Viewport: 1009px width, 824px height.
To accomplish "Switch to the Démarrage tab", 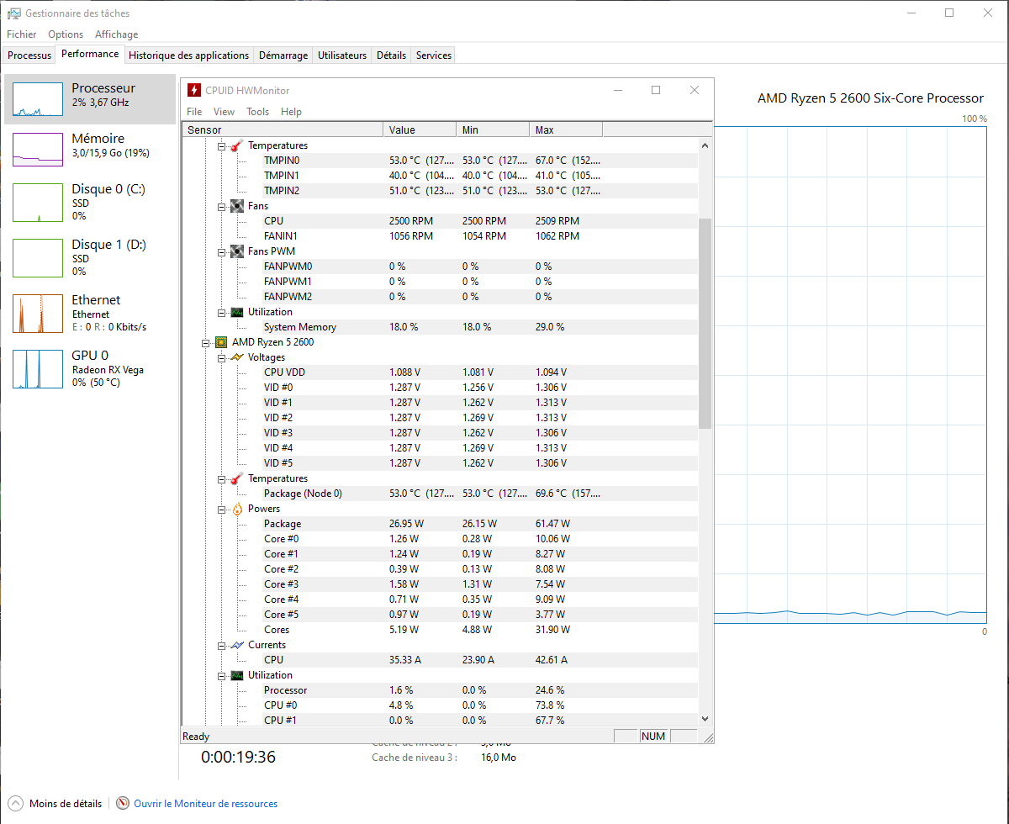I will [283, 55].
